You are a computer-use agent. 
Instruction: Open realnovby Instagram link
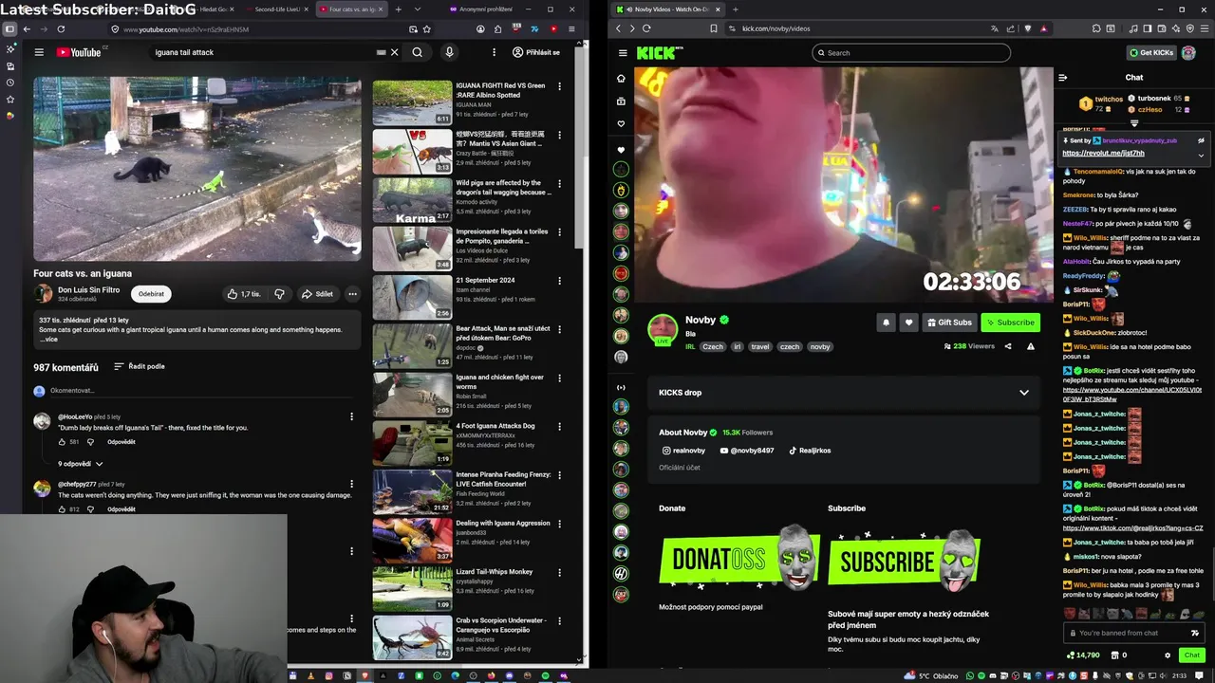coord(683,451)
